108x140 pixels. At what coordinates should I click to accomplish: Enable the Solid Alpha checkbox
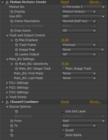63,135
